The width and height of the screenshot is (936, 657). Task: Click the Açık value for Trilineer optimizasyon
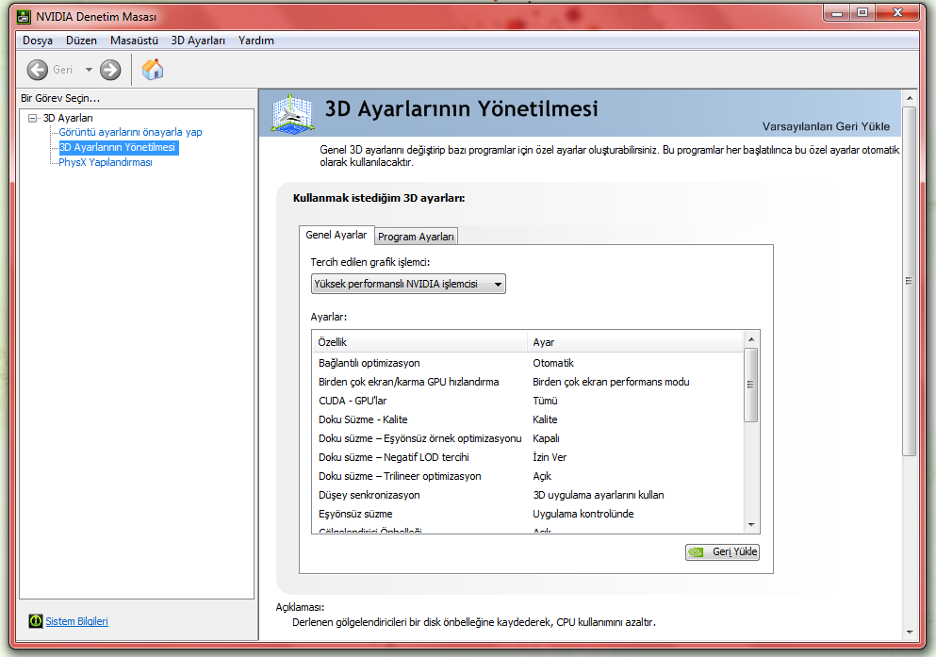coord(542,476)
